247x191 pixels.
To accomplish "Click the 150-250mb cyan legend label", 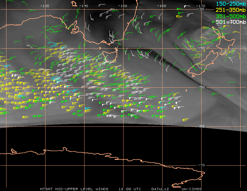I will 231,4.
